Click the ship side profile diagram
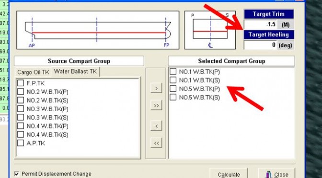The width and height of the screenshot is (322, 178). pos(98,30)
